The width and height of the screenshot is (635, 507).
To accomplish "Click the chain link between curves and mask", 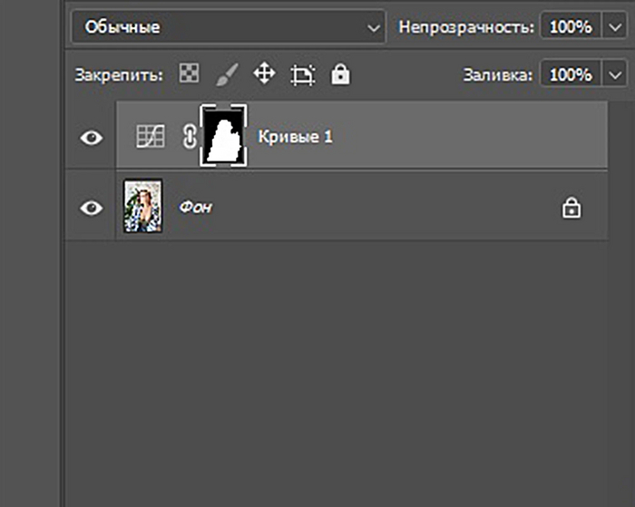I will (x=190, y=137).
